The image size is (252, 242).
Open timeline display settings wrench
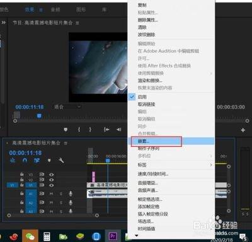pos(61,161)
